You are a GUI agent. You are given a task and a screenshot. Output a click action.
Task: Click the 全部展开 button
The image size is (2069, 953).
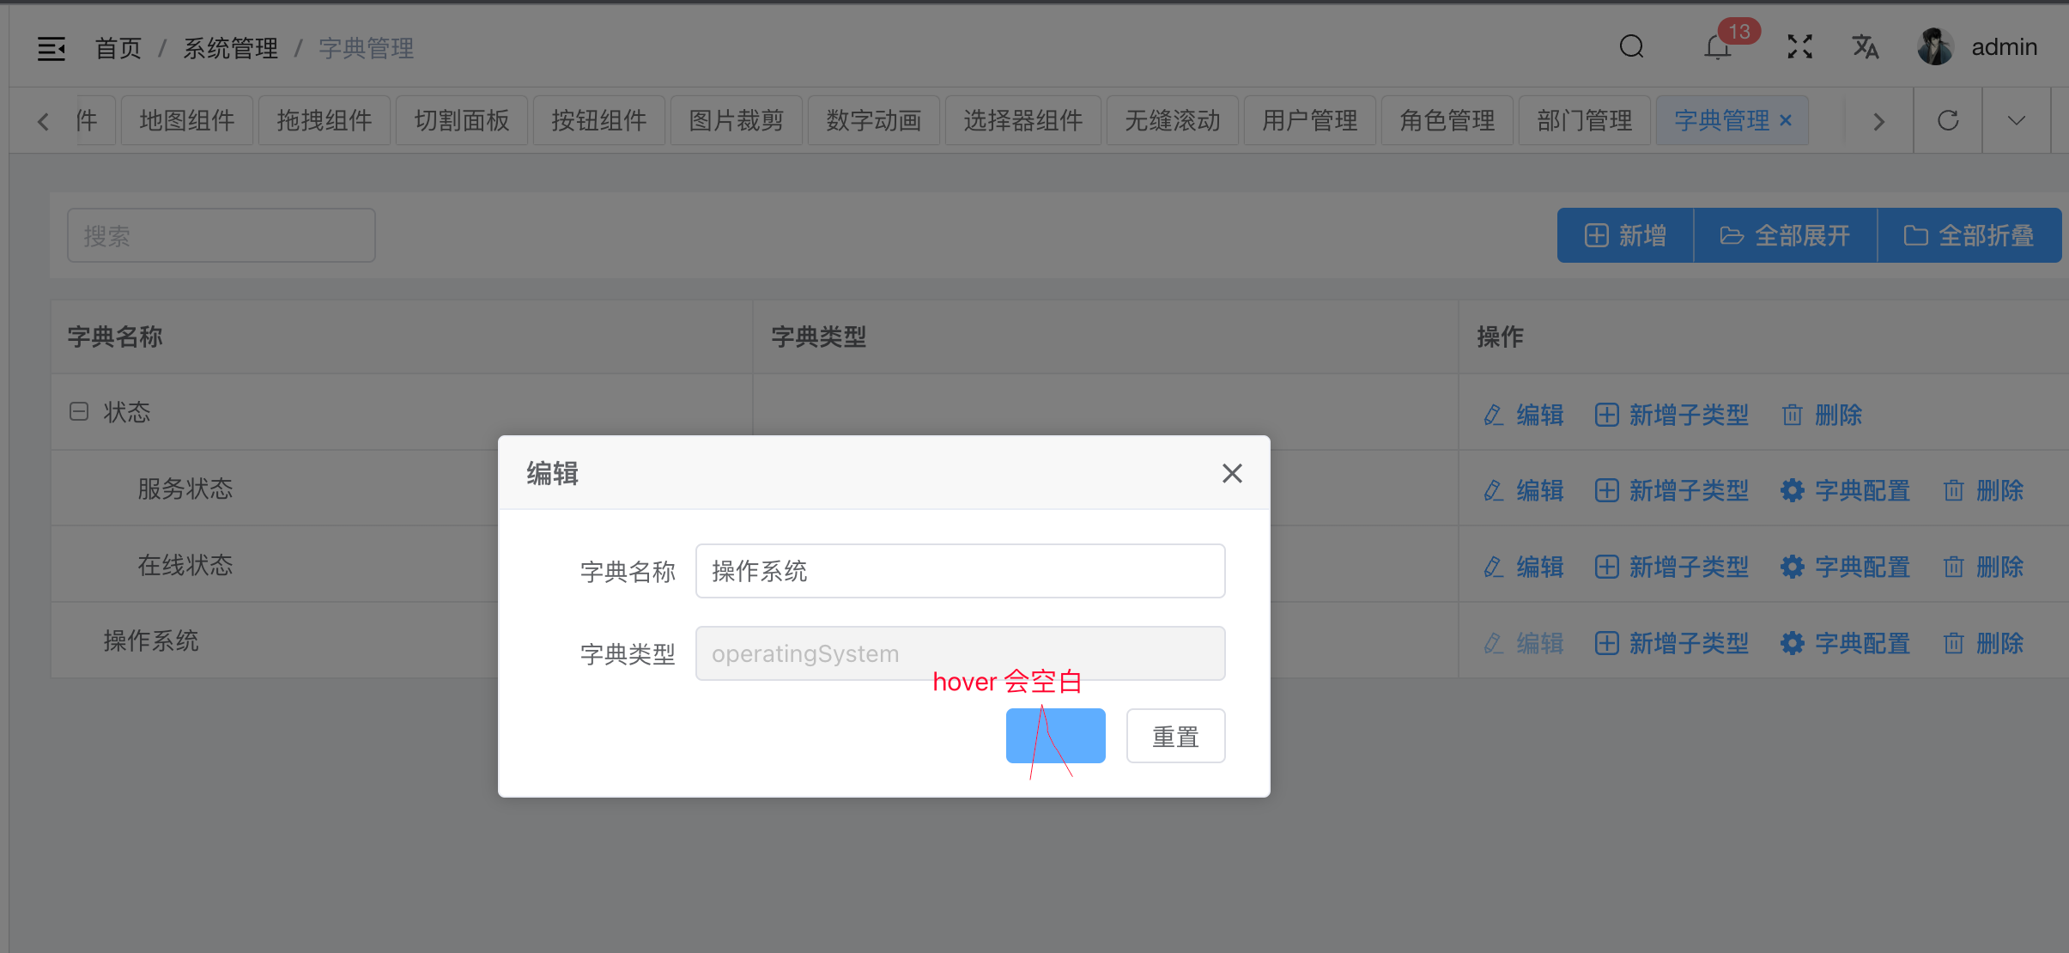coord(1785,234)
